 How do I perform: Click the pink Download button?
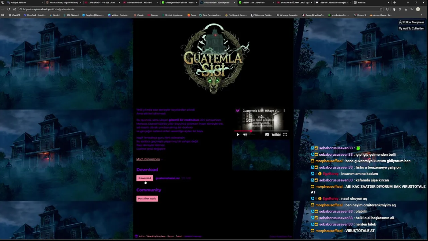click(x=145, y=178)
